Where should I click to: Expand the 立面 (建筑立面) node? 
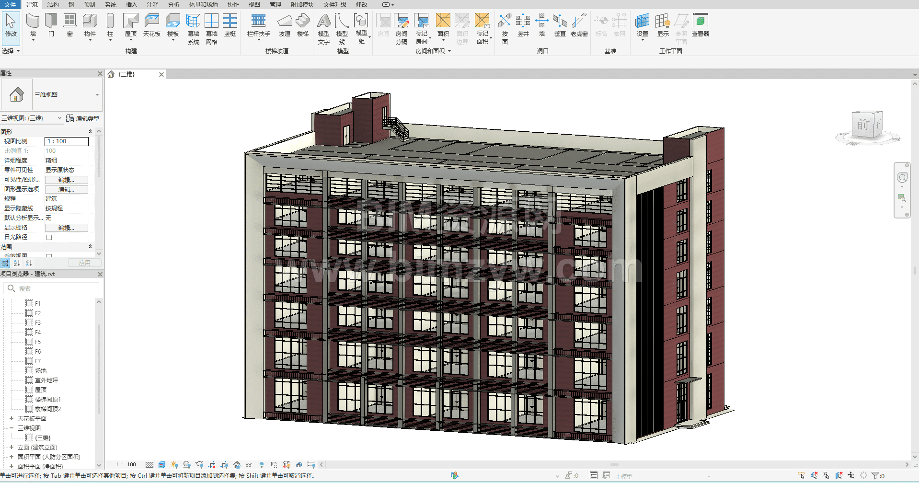11,447
